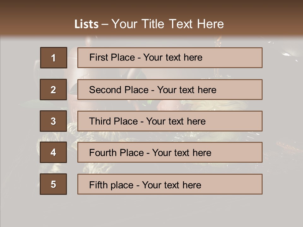Select the number 1 box
303x227 pixels.
pos(53,58)
